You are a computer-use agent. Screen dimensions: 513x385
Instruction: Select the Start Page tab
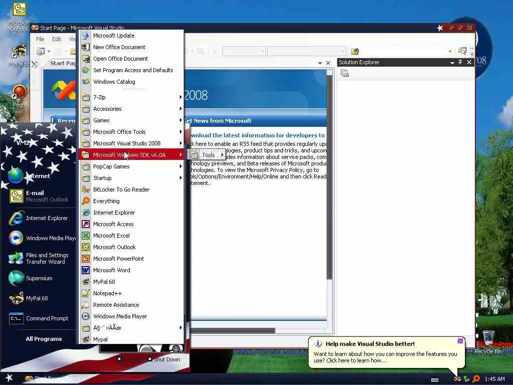[x=62, y=63]
